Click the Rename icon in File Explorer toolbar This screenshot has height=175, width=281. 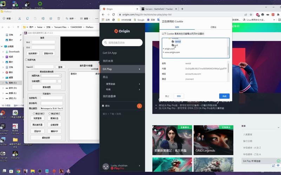coord(43,19)
